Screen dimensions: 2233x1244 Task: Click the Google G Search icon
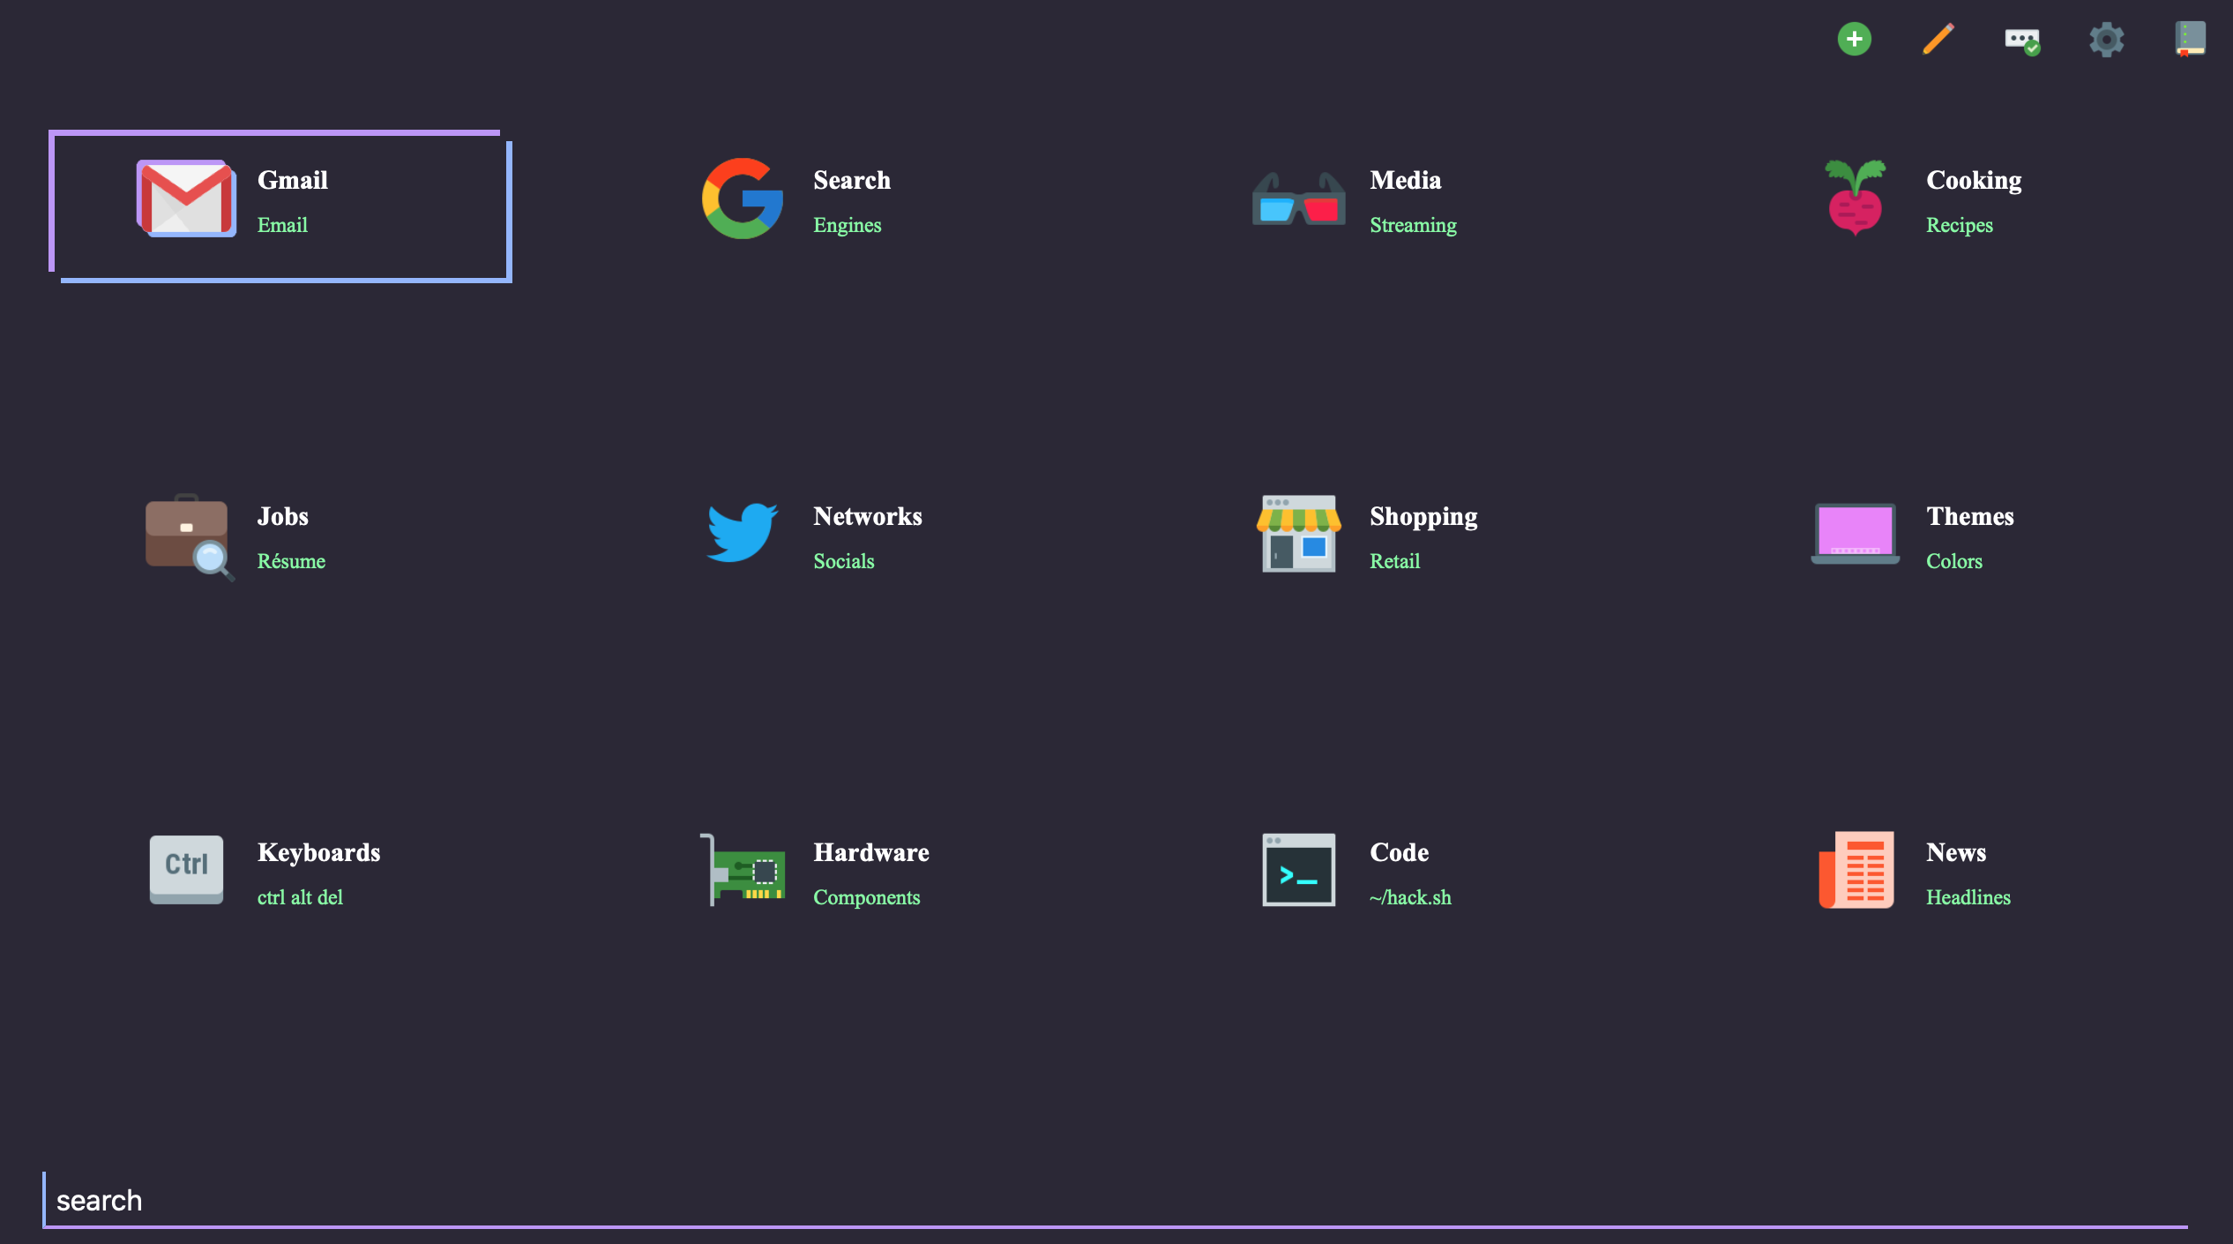[742, 199]
